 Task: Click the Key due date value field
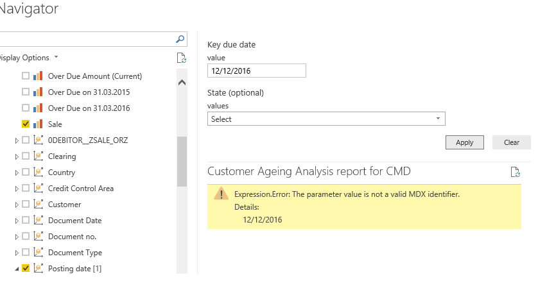[x=256, y=71]
